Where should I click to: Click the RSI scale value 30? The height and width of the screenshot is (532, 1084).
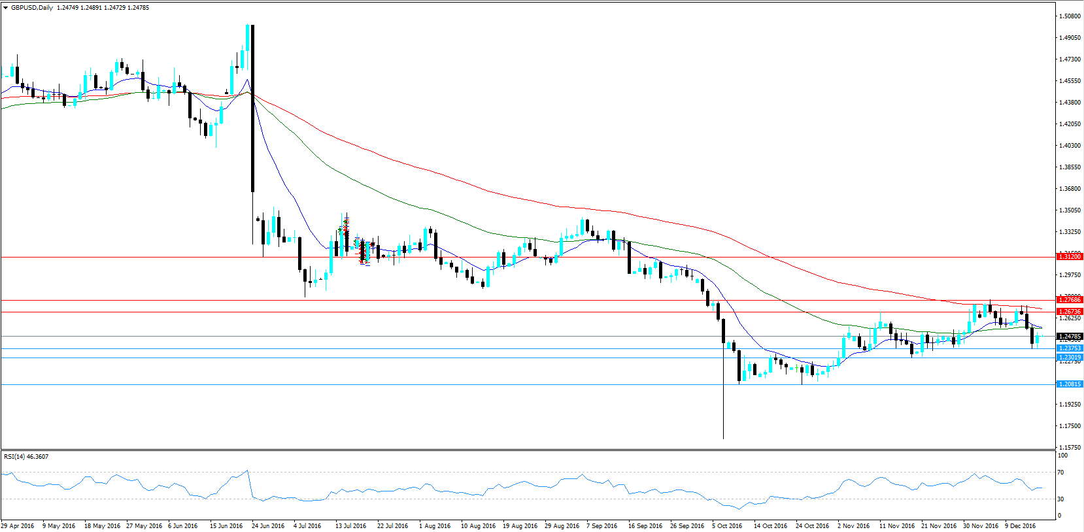1061,499
